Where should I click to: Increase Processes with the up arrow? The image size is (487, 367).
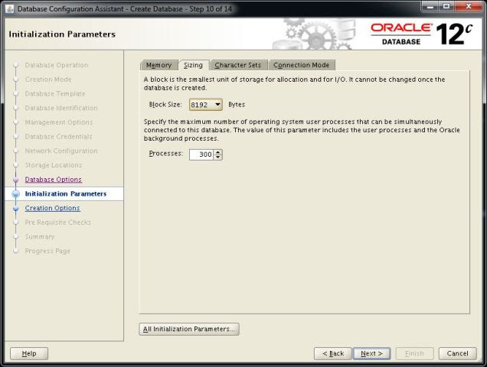218,152
